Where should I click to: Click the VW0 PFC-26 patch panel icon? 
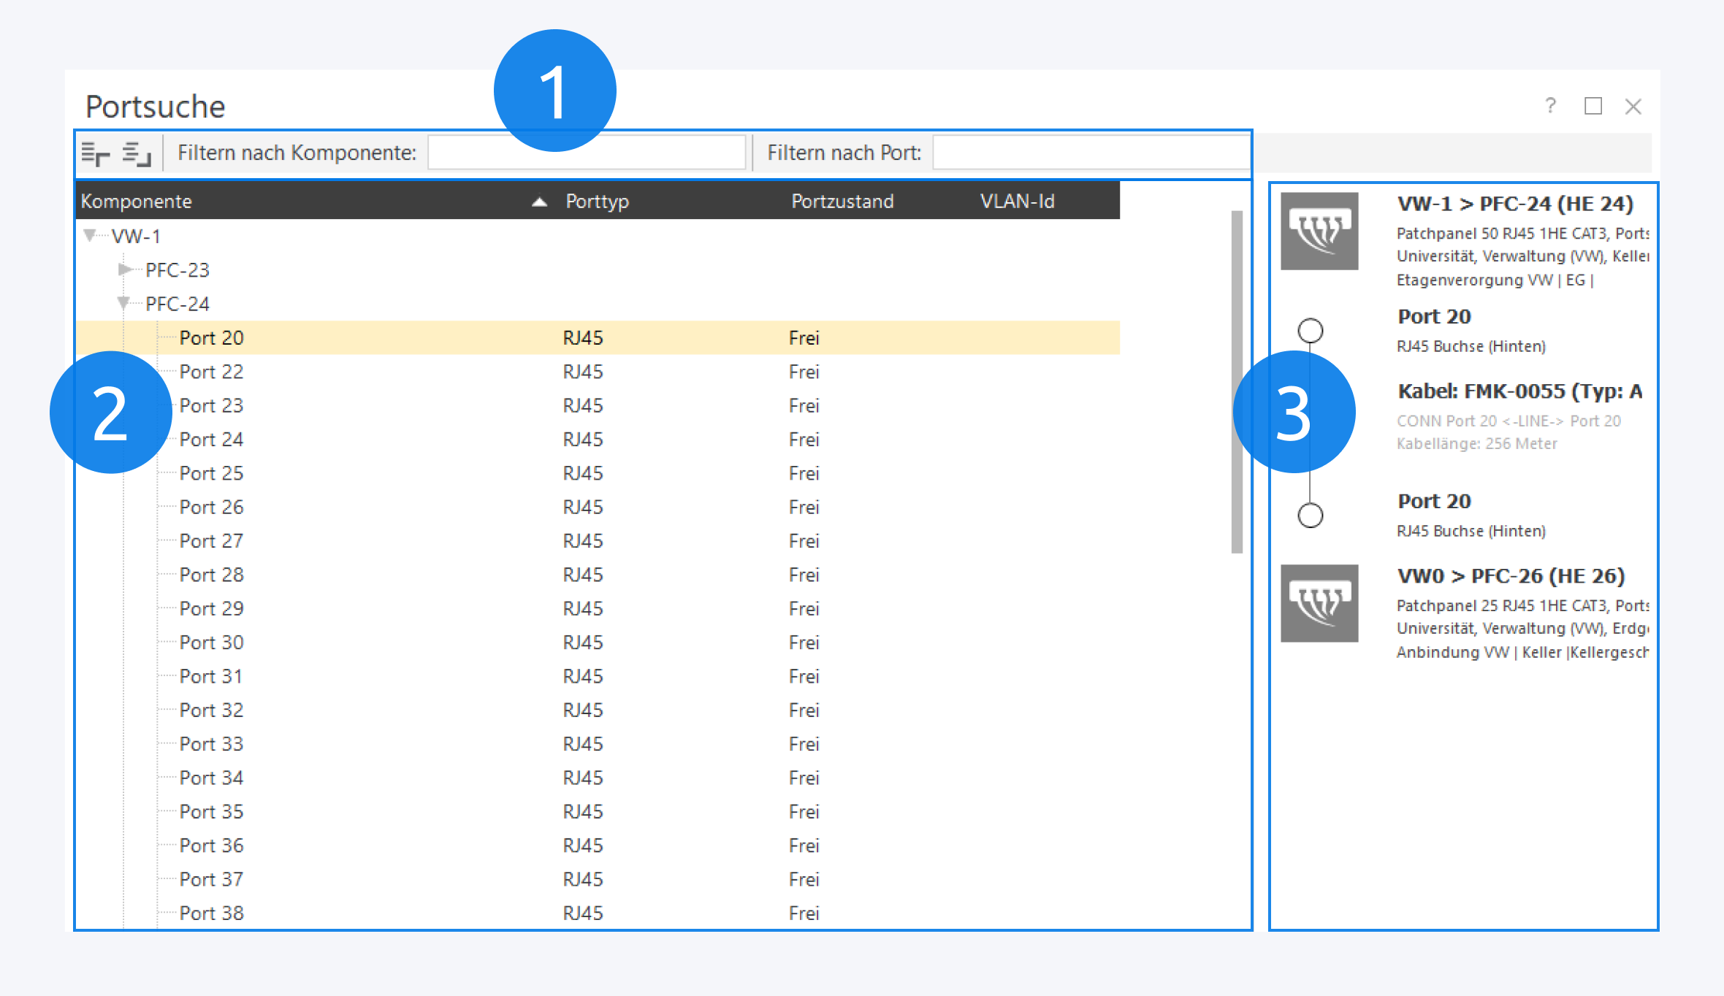[1319, 603]
